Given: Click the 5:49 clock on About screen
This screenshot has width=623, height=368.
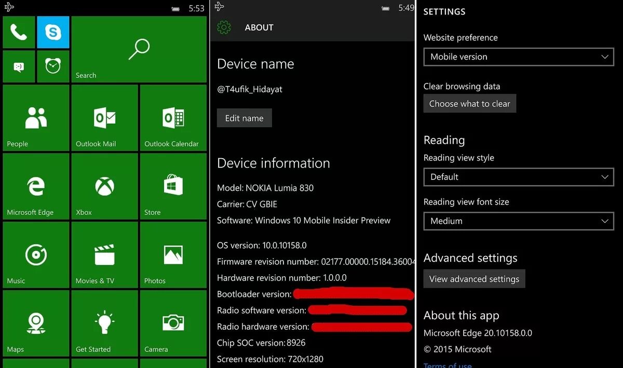Looking at the screenshot, I should point(406,8).
